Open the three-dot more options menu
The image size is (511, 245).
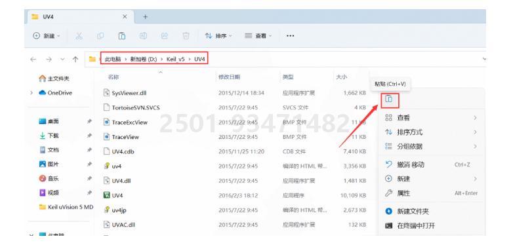pyautogui.click(x=290, y=36)
